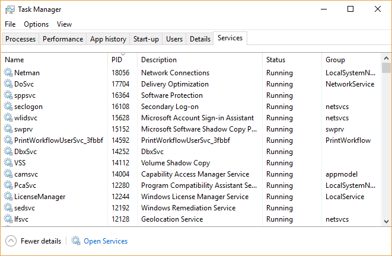392x256 pixels.
Task: Click the camsvc service gear icon
Action: 8,174
